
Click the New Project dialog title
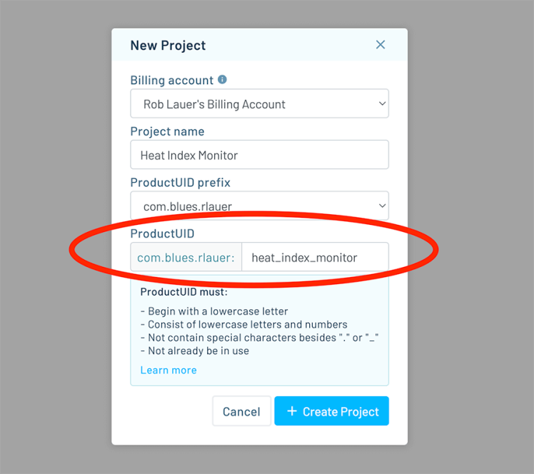[x=168, y=46]
